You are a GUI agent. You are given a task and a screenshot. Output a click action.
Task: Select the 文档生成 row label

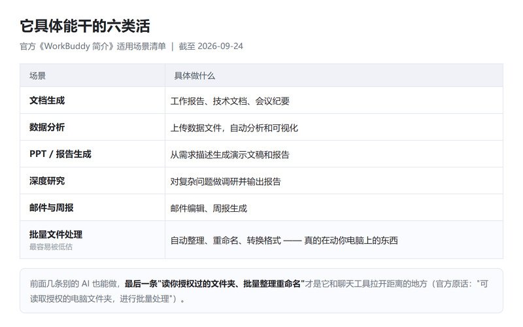pos(47,101)
